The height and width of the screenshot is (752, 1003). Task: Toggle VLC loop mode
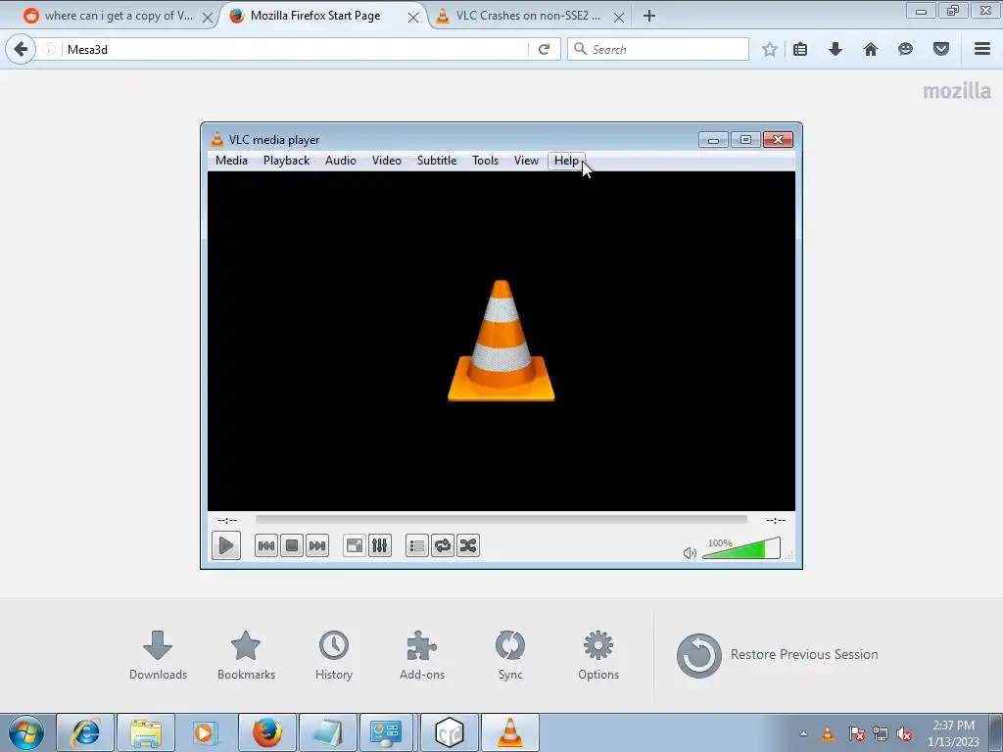click(x=443, y=545)
